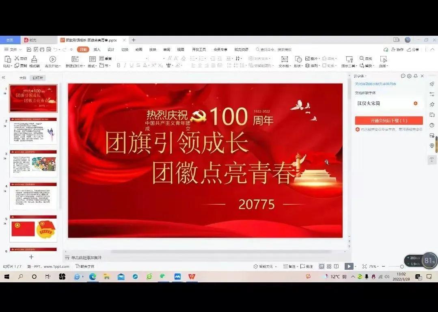The height and width of the screenshot is (312, 438).
Task: Toggle underline text formatting
Action: tap(132, 65)
